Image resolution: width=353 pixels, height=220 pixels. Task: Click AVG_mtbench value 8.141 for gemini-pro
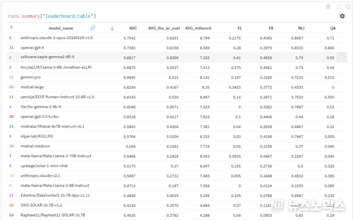tap(205, 78)
